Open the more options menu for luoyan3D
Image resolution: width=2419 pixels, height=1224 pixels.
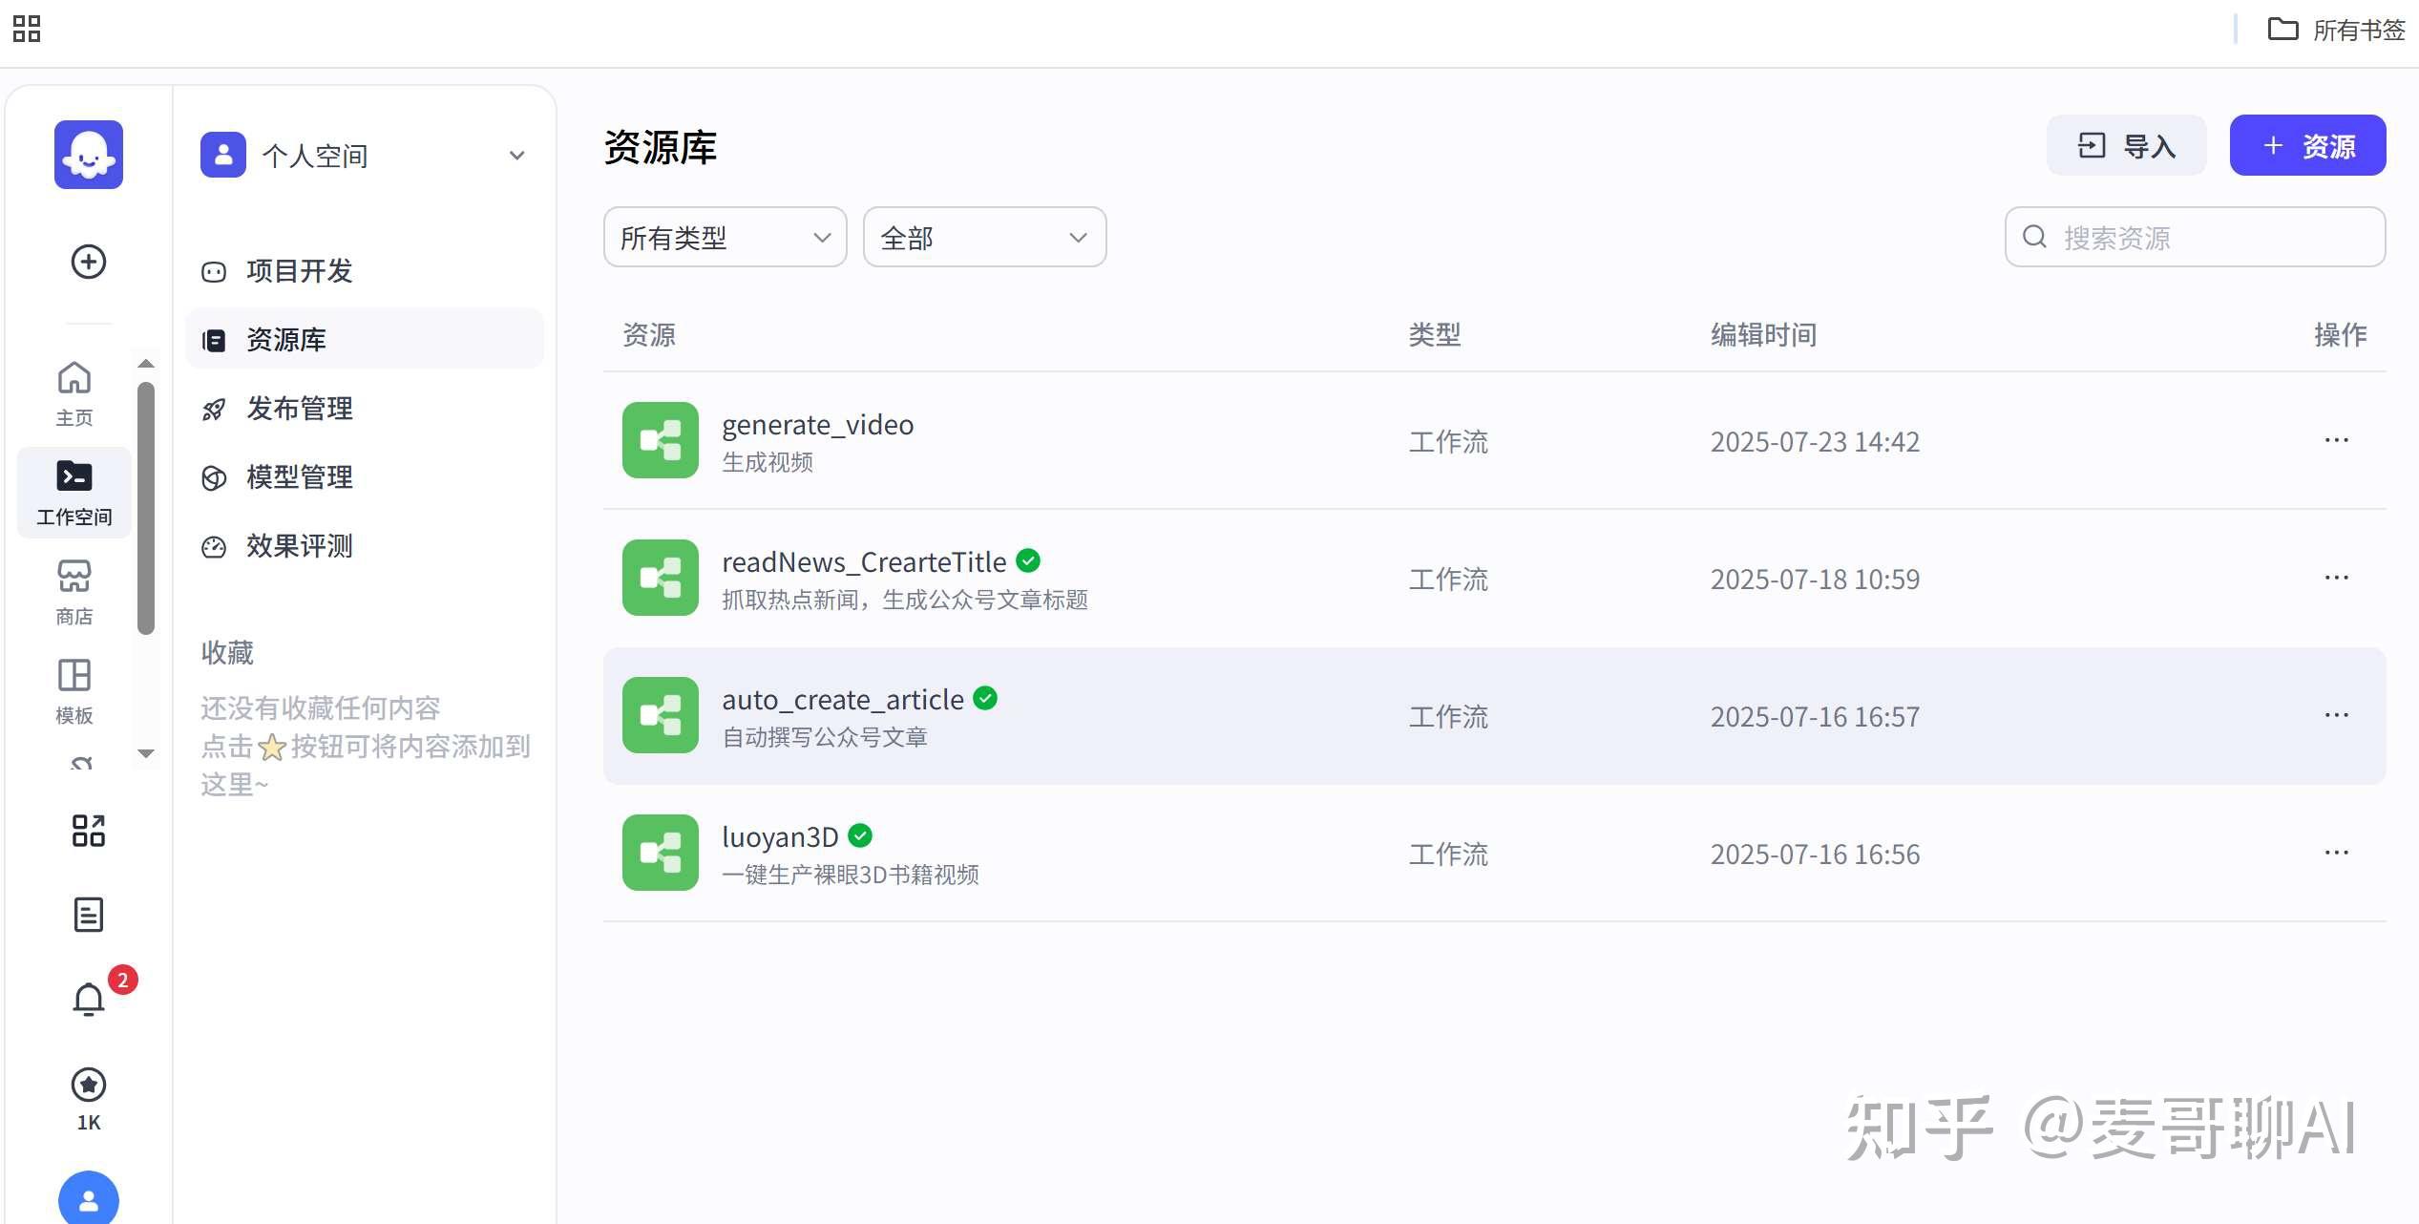2336,851
